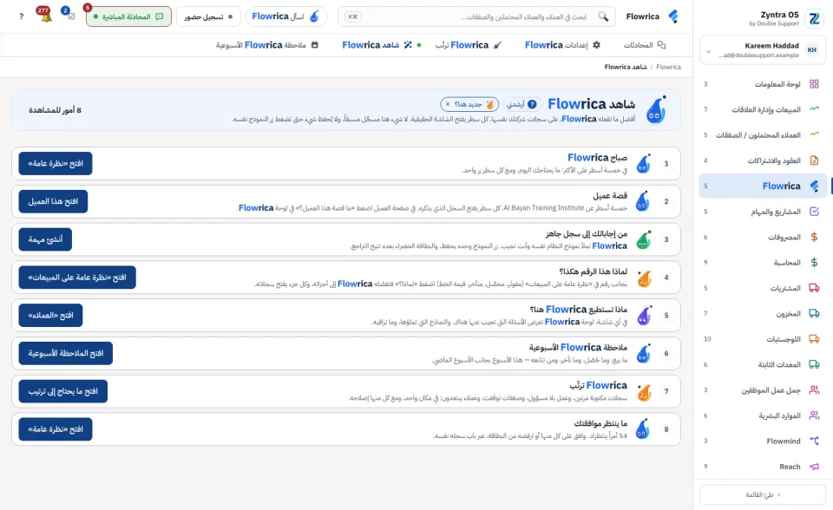833x510 pixels.
Task: Click افتح الملاحظة الأسبوعية button
Action: 65,353
